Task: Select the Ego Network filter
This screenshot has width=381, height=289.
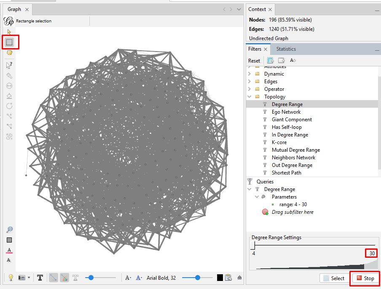Action: click(286, 112)
